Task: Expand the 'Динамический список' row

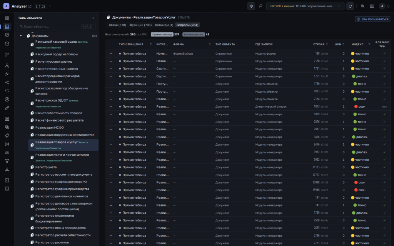Action: [x=111, y=107]
